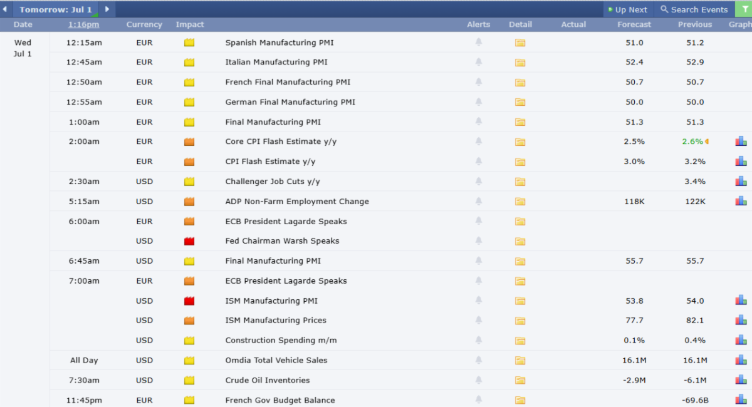This screenshot has height=407, width=752.
Task: Toggle alert bell for ADP Non-Farm Employment Change
Action: (x=479, y=201)
